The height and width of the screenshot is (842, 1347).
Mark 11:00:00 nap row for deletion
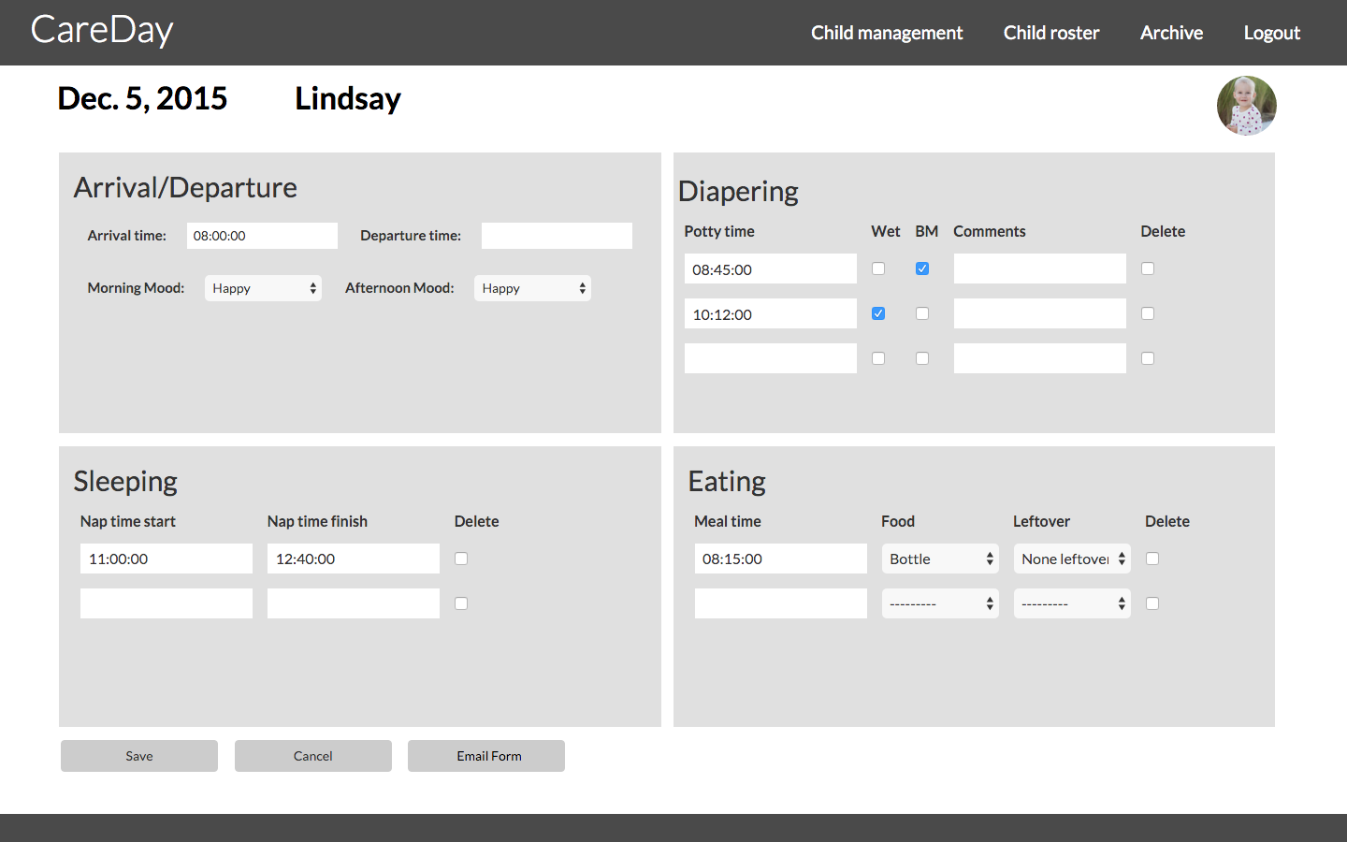(x=461, y=559)
